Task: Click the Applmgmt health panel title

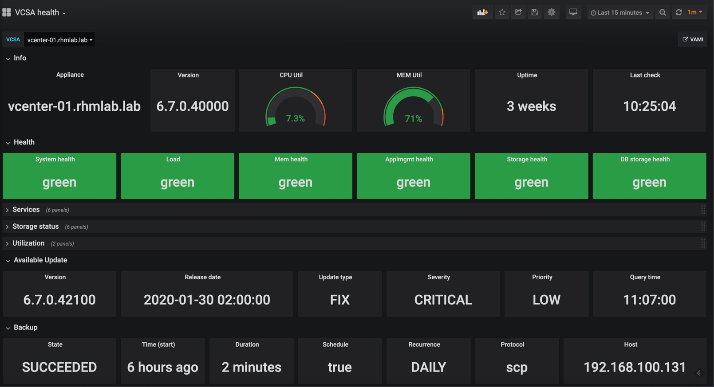Action: pos(409,159)
